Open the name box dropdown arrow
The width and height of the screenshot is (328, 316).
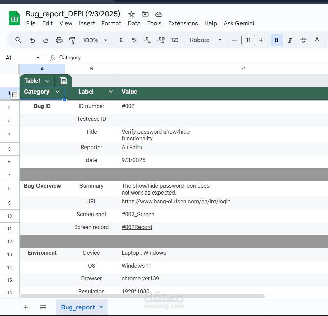click(38, 58)
